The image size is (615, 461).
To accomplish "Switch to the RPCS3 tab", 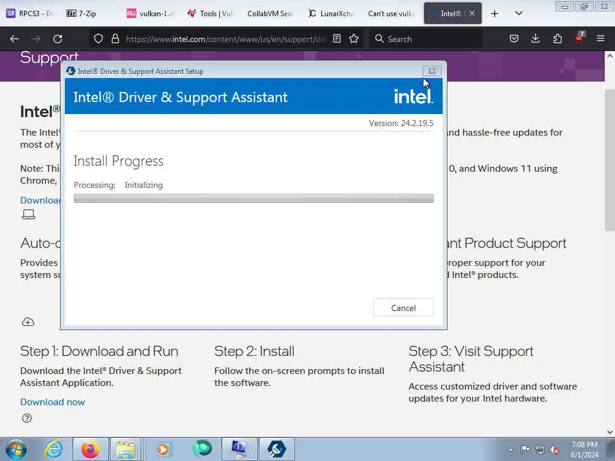I will [x=30, y=13].
